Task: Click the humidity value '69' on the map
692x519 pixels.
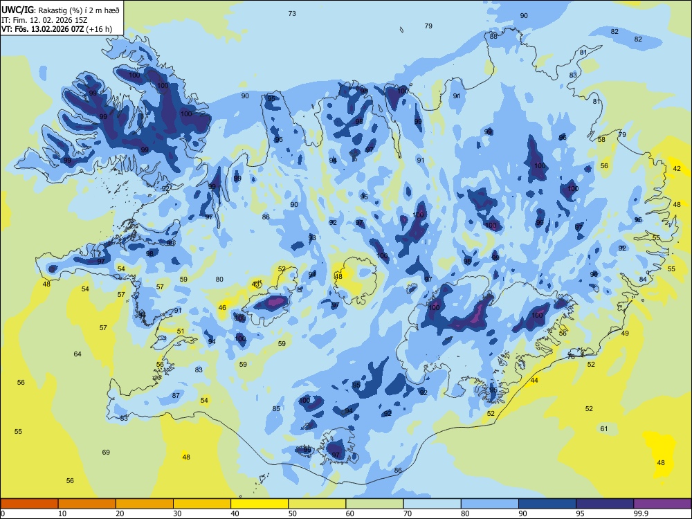Action: pos(106,453)
